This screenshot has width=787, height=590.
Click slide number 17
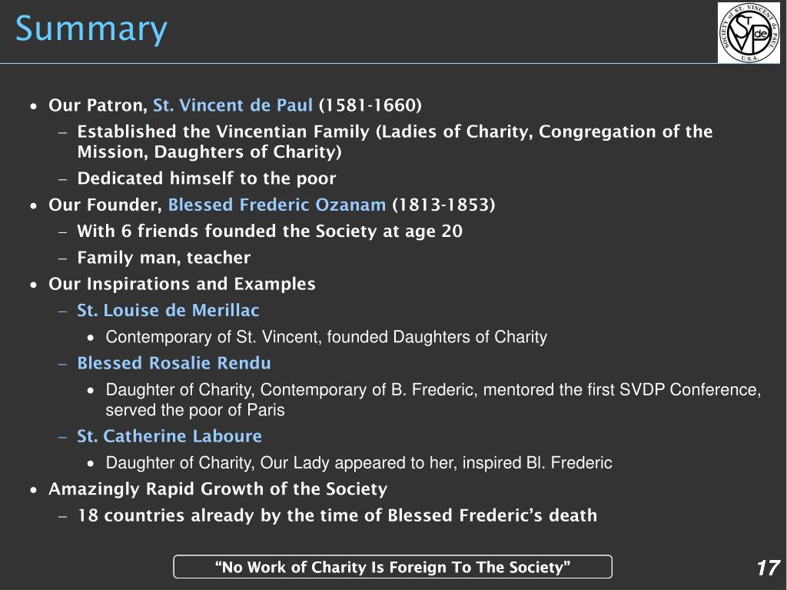768,568
